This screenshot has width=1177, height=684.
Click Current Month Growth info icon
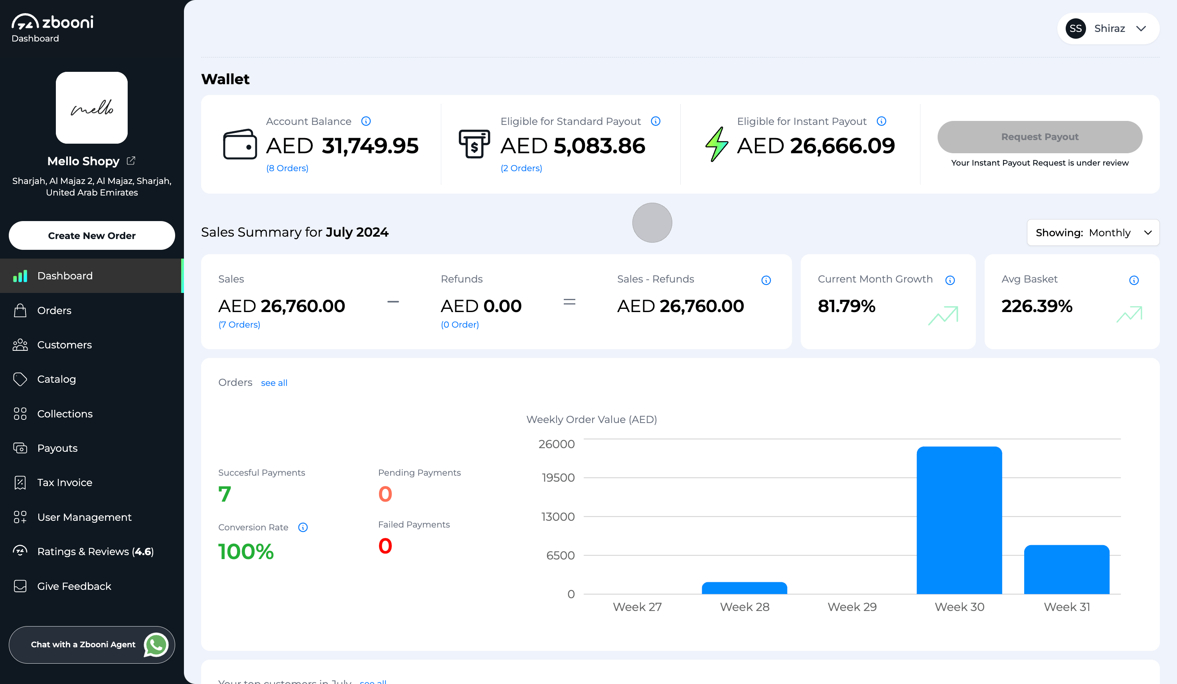950,280
